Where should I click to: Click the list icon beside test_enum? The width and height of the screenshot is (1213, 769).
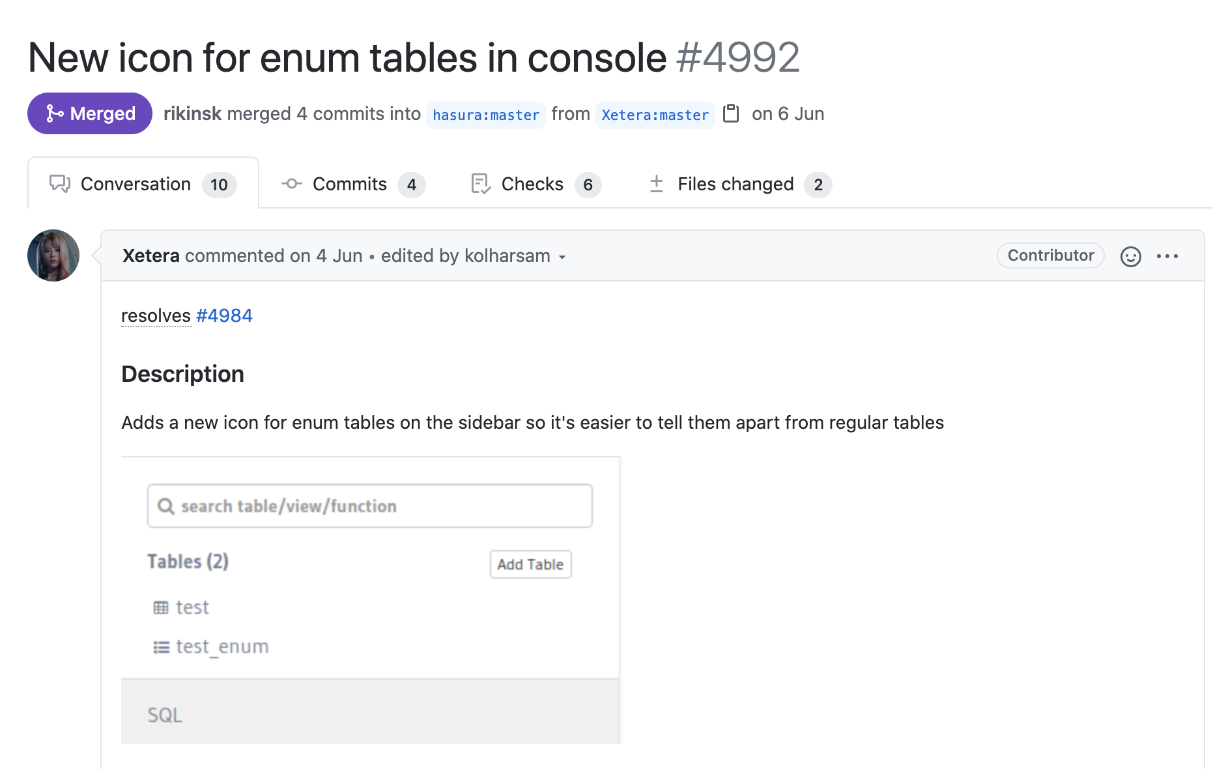[x=161, y=647]
